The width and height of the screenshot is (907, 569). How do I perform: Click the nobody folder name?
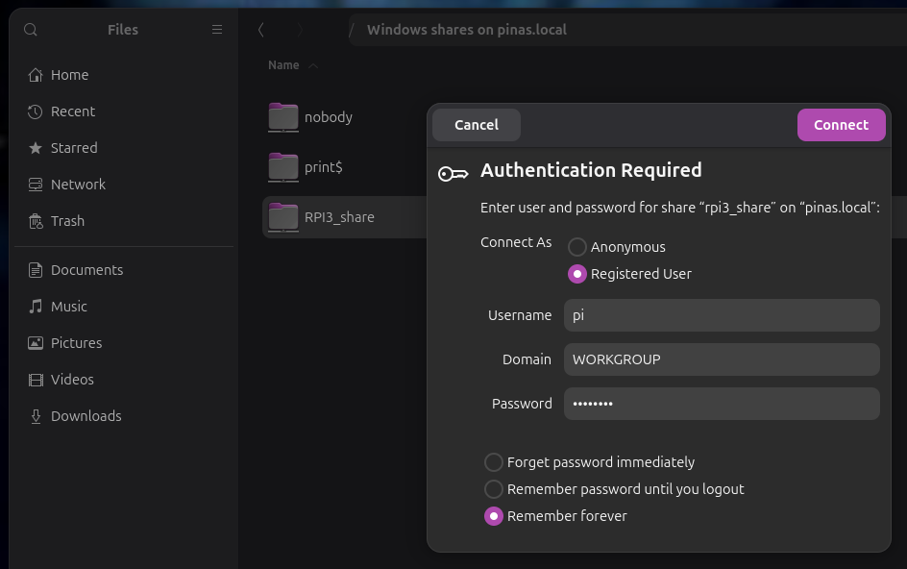click(328, 117)
